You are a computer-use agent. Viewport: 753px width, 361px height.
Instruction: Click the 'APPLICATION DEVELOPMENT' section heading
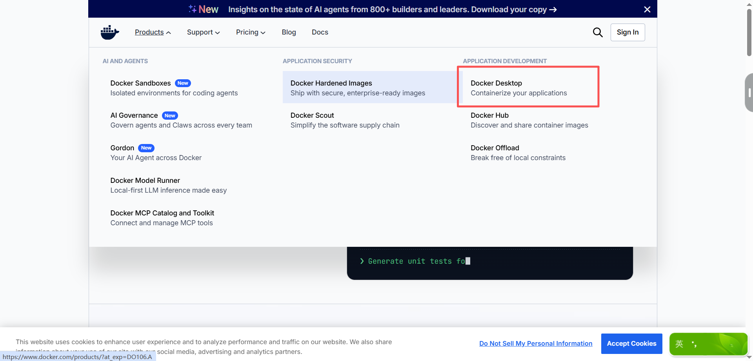click(505, 61)
